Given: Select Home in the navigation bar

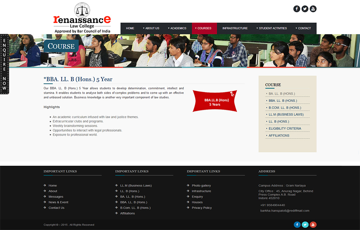Looking at the screenshot, I should pyautogui.click(x=130, y=28).
